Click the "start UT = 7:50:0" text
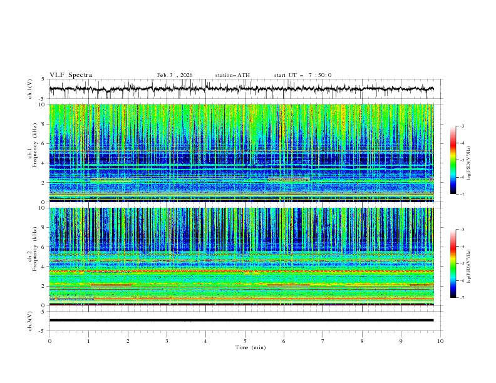Screen dimensions: 496x383 [302, 75]
